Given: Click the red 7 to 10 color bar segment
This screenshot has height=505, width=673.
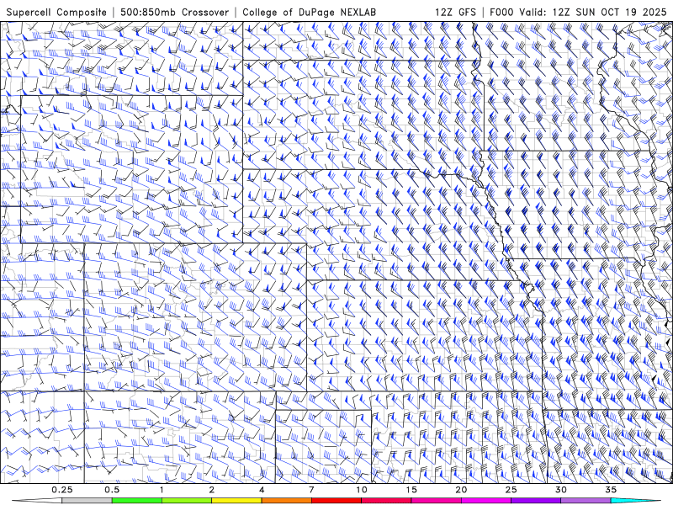Looking at the screenshot, I should click(336, 501).
